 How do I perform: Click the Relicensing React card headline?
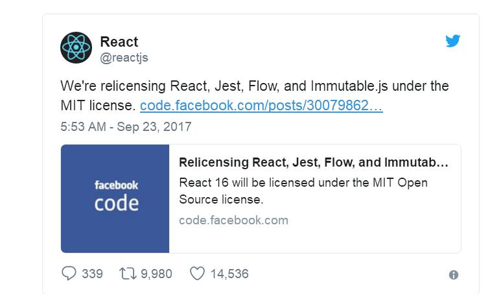click(x=313, y=162)
